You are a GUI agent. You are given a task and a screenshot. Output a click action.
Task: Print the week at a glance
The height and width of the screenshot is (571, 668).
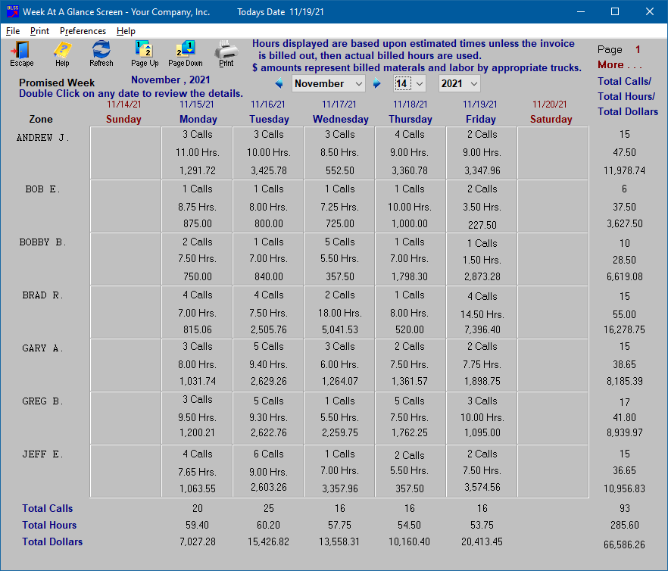pyautogui.click(x=226, y=53)
